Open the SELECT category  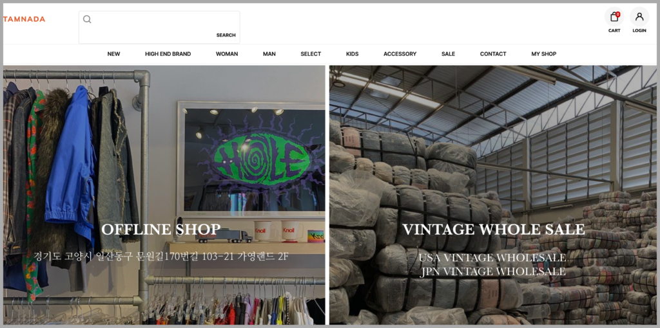pos(311,54)
